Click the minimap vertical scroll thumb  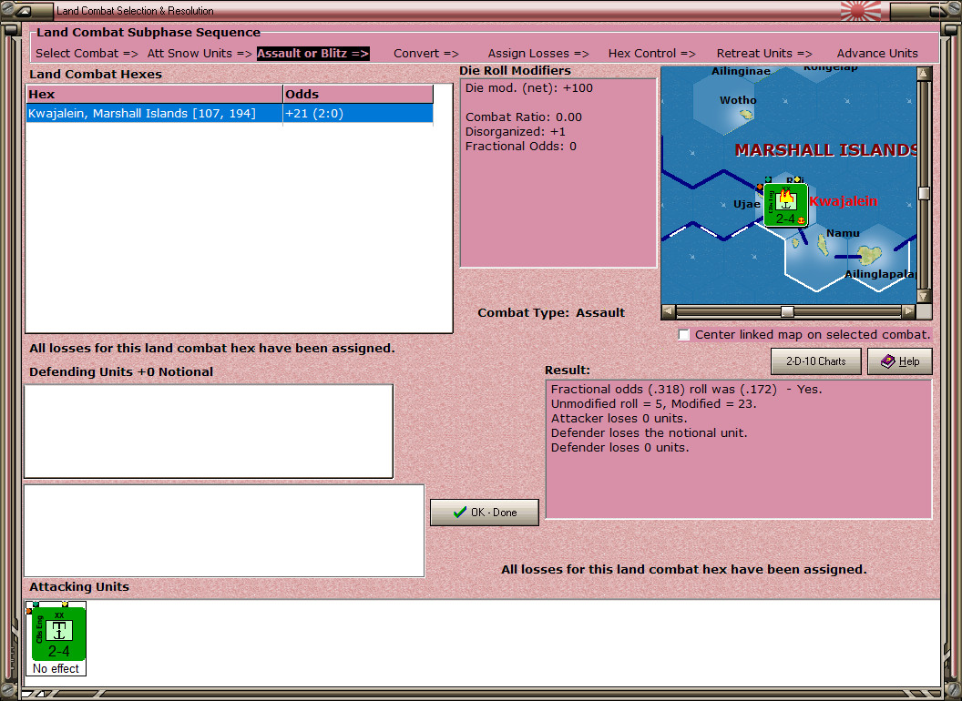point(924,193)
